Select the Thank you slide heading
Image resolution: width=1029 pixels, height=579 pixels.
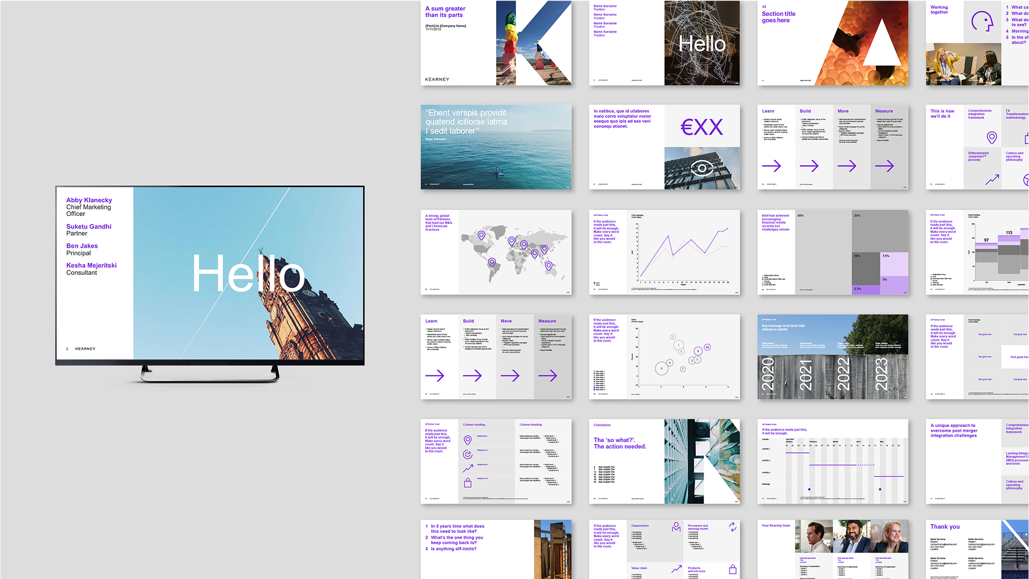point(945,527)
